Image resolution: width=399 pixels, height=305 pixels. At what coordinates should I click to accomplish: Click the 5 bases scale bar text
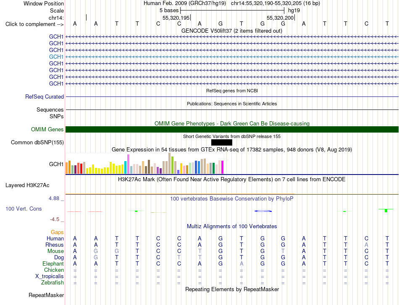pos(169,10)
